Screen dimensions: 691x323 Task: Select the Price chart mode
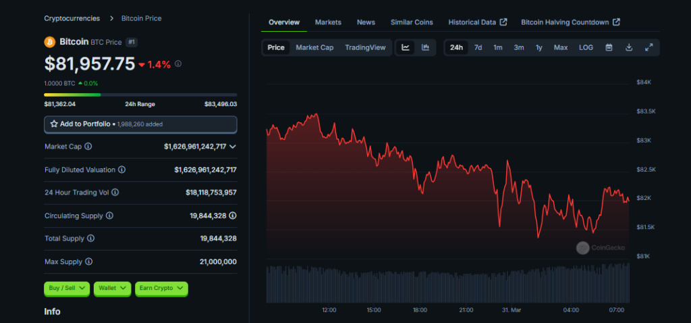[x=276, y=48]
